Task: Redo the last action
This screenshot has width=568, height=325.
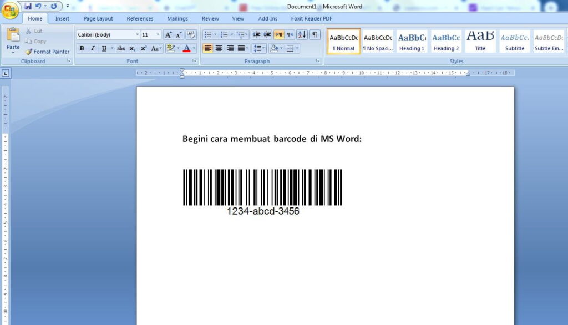Action: (x=54, y=6)
